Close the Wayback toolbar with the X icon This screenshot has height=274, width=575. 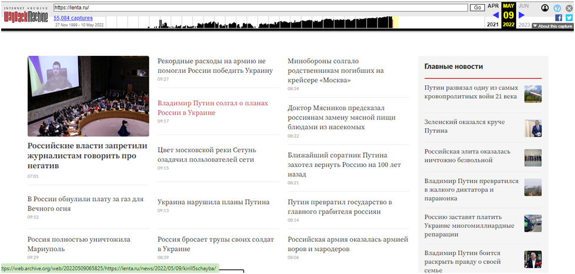click(569, 8)
